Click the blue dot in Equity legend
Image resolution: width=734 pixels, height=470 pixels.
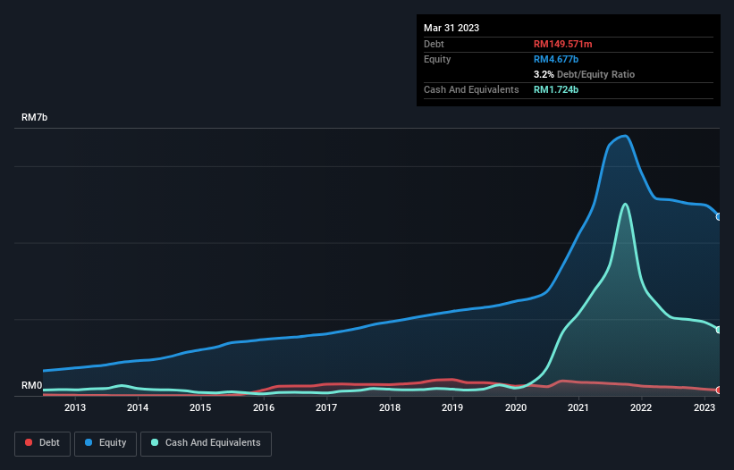pyautogui.click(x=89, y=442)
